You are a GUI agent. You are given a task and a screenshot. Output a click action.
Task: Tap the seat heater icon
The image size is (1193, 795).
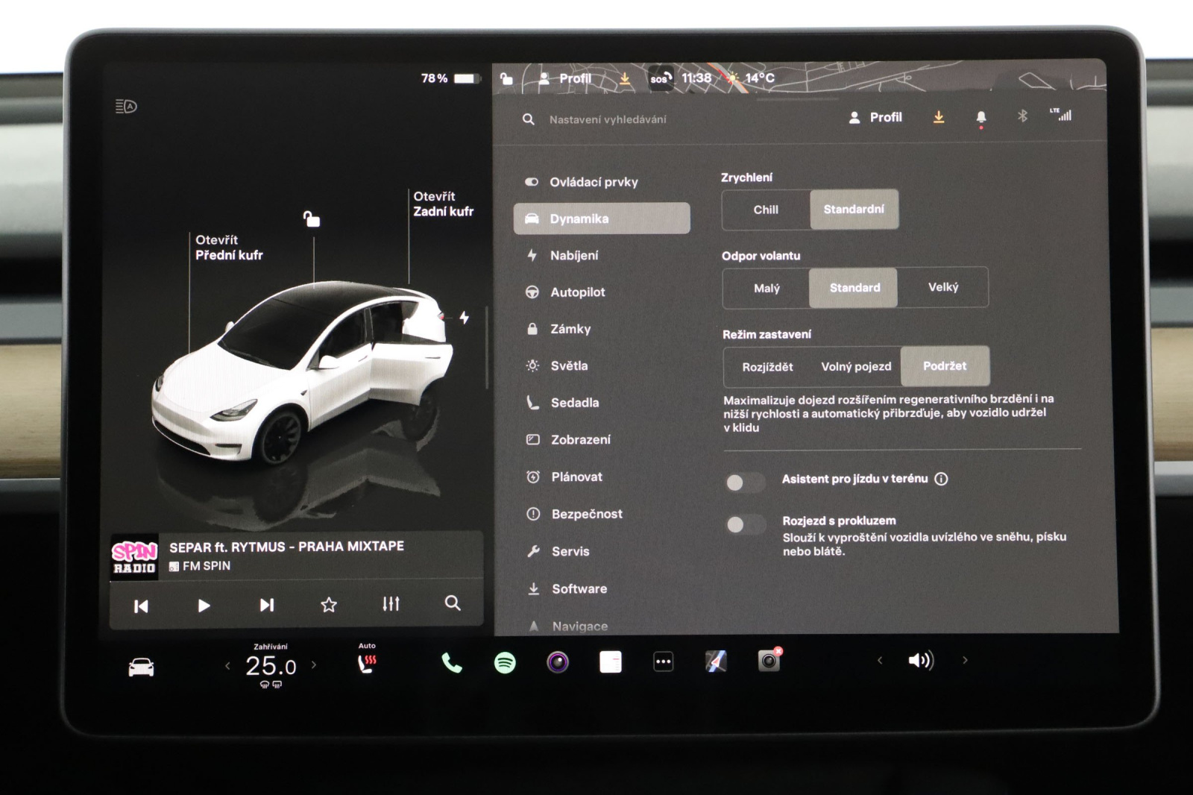tap(367, 662)
